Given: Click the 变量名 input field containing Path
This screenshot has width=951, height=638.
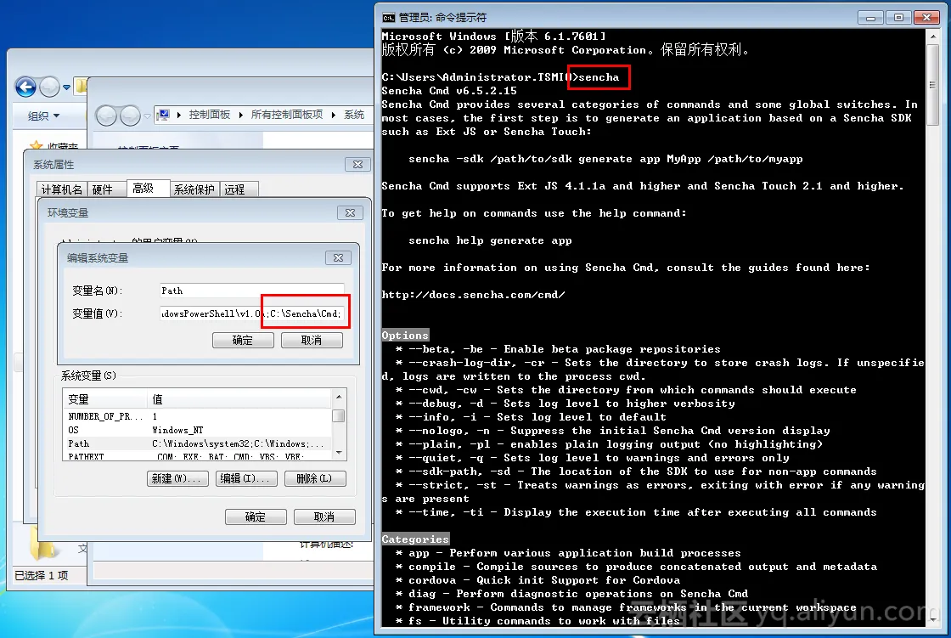Looking at the screenshot, I should tap(251, 291).
